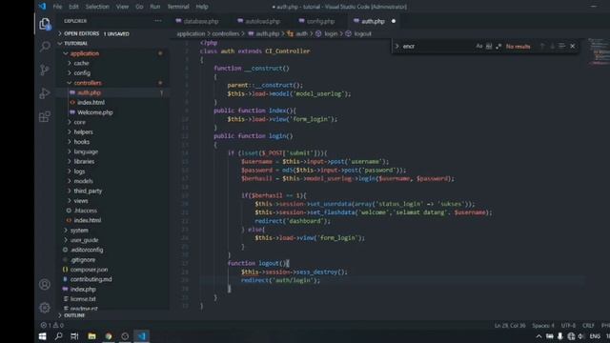Close the find widget

[x=573, y=46]
